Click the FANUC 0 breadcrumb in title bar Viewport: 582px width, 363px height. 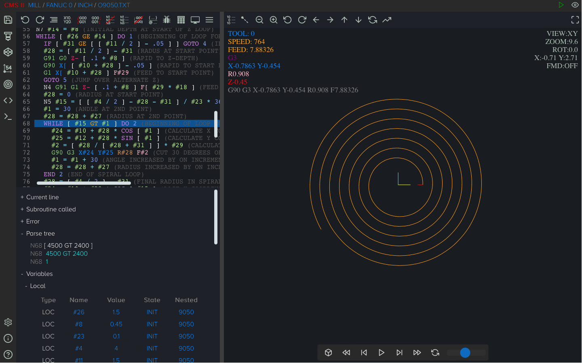[x=59, y=5]
